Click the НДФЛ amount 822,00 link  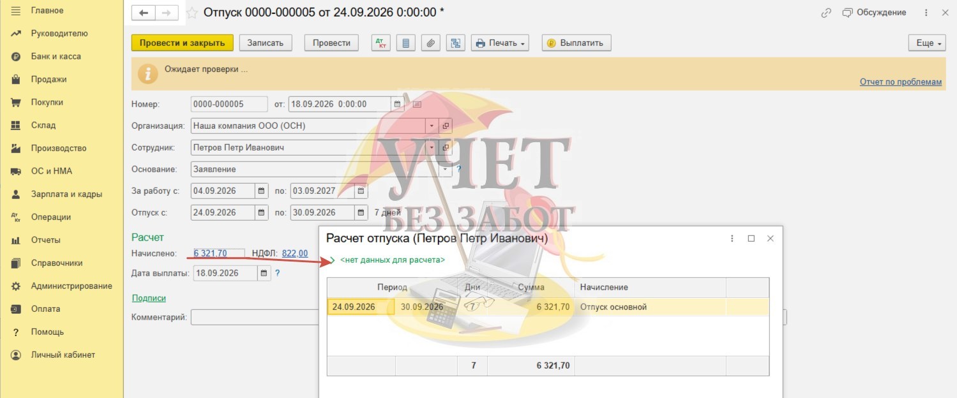coord(294,253)
